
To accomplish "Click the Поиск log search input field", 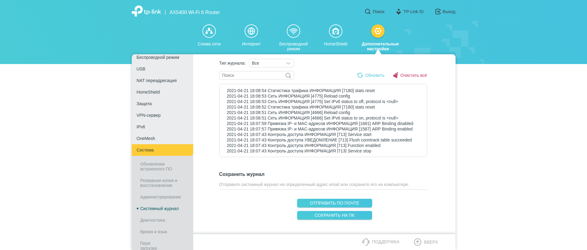I will pyautogui.click(x=252, y=75).
